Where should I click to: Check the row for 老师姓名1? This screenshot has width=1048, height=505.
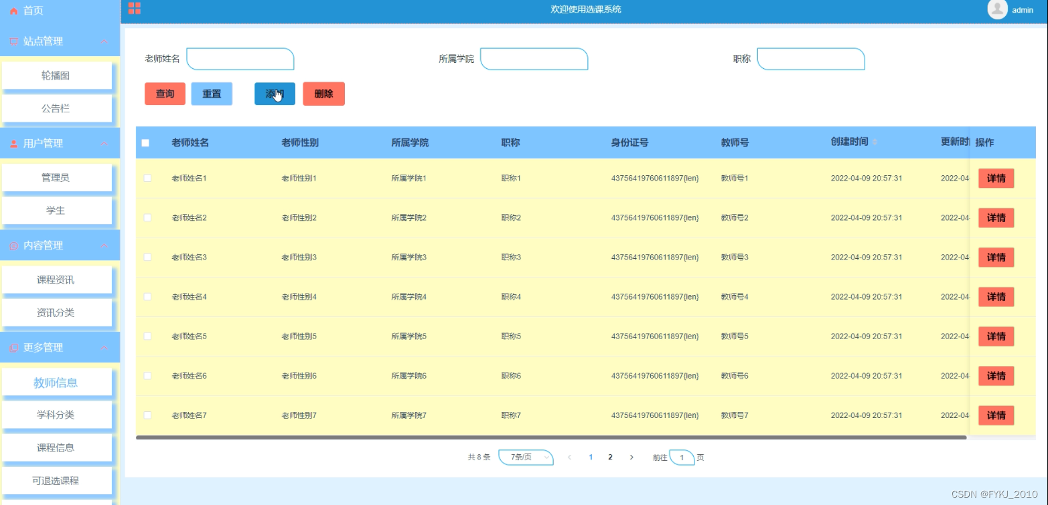147,178
